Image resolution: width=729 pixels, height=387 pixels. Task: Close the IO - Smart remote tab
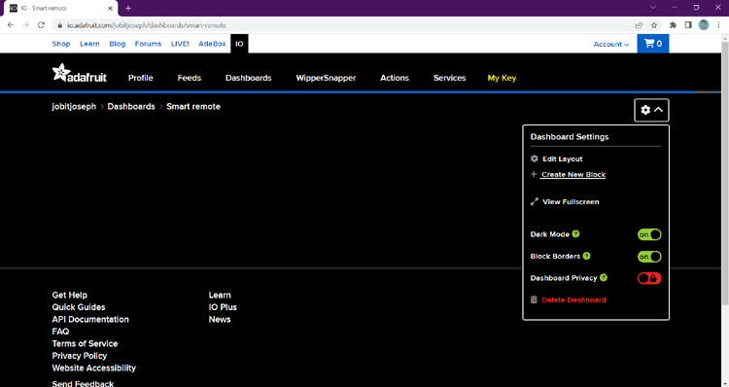(x=110, y=8)
